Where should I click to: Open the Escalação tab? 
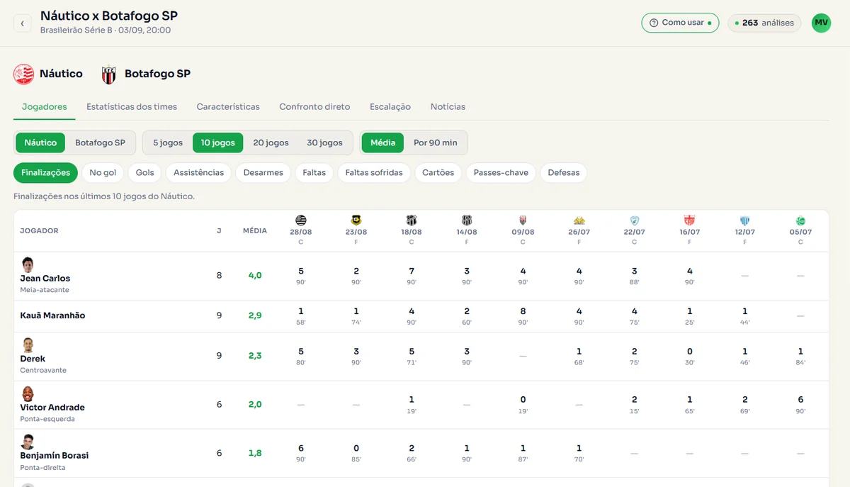point(390,107)
